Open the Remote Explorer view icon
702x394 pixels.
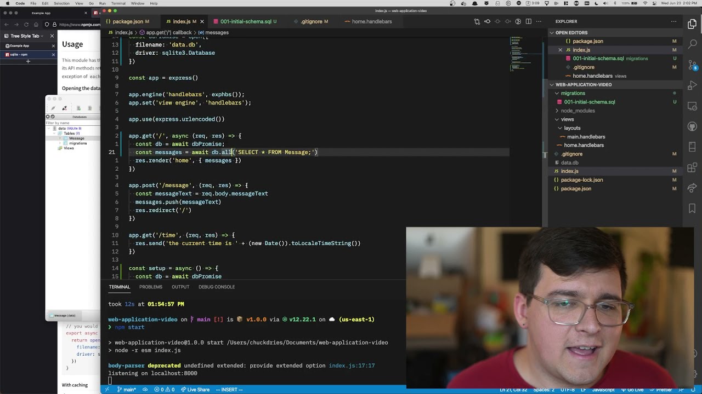tap(692, 106)
